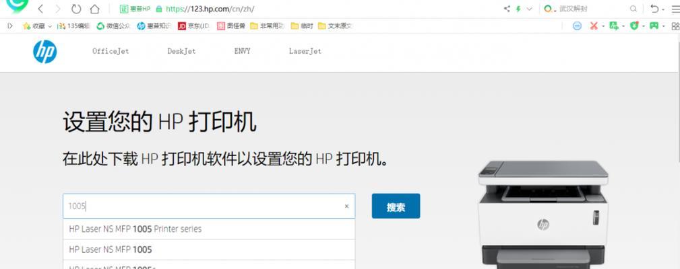Open the ENVY navigation tab
Screen dimensions: 680x269
tap(242, 51)
